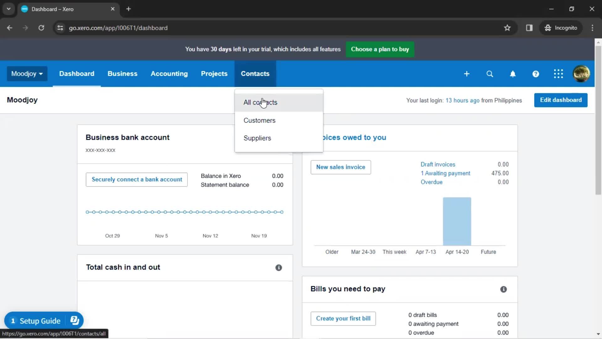
Task: Reload the page
Action: click(x=41, y=28)
